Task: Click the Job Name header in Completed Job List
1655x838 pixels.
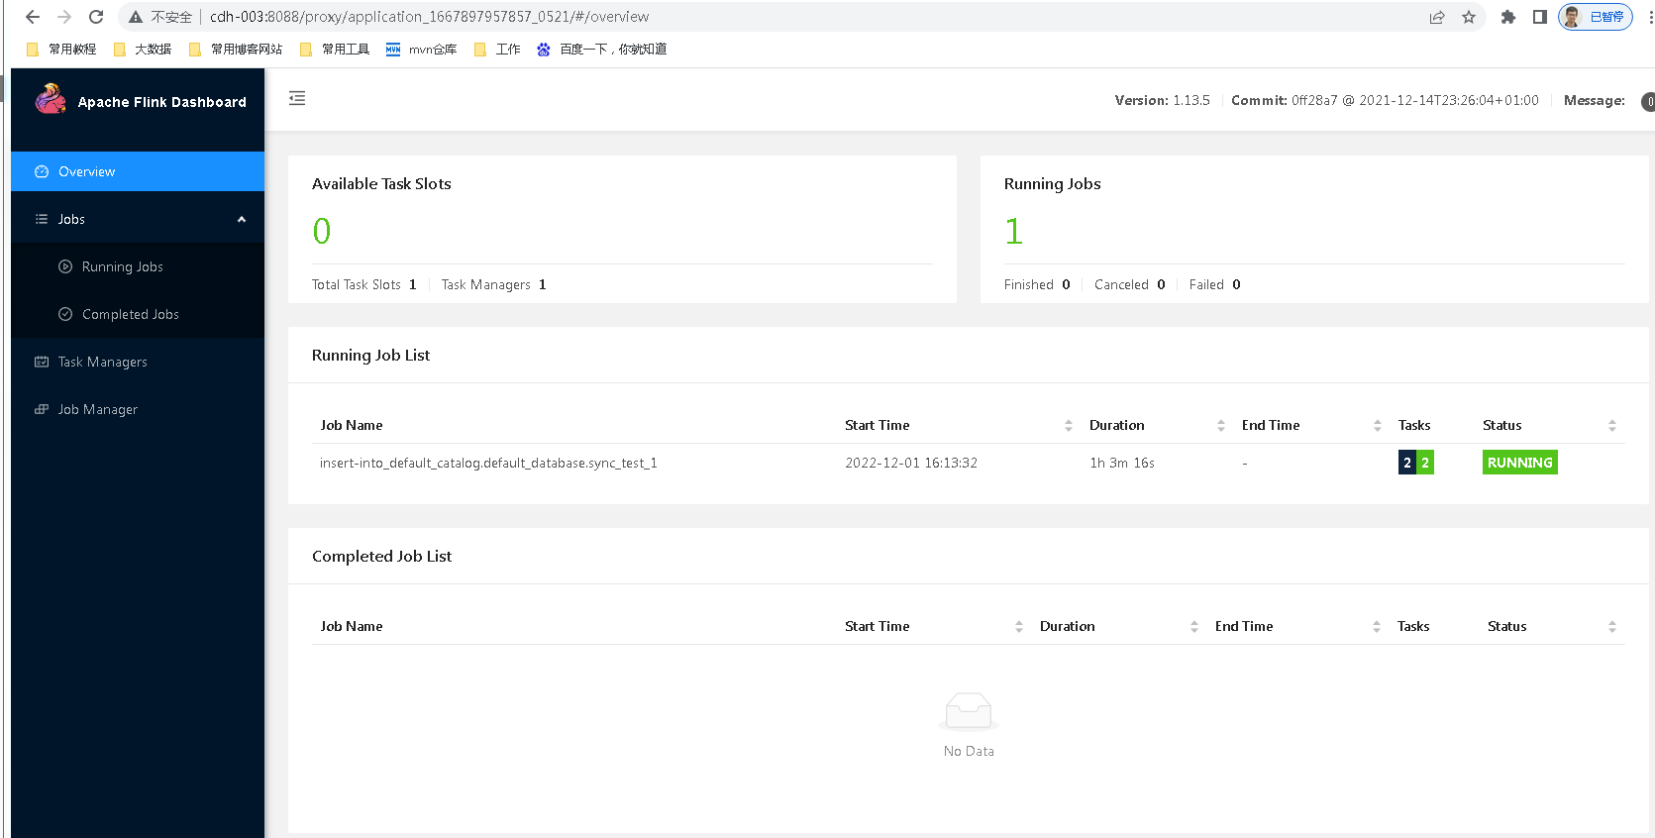Action: (352, 626)
